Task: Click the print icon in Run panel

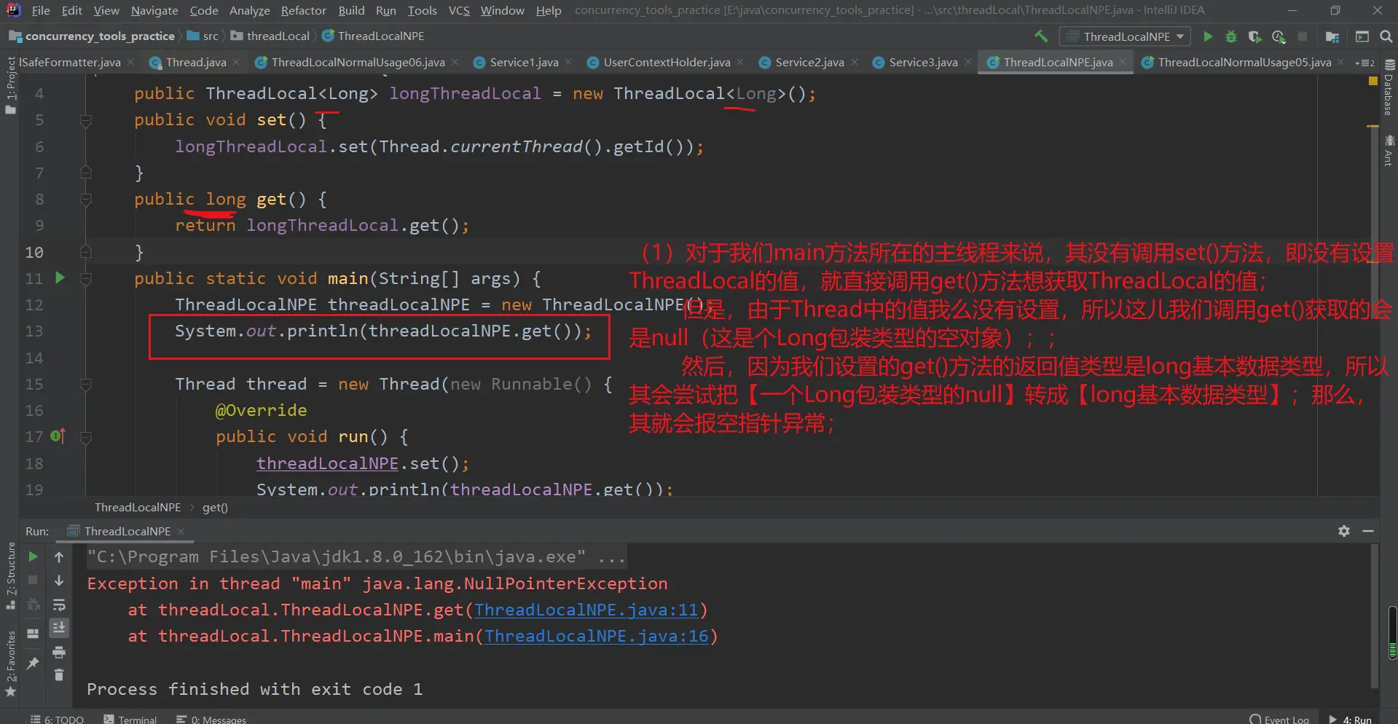Action: point(59,652)
